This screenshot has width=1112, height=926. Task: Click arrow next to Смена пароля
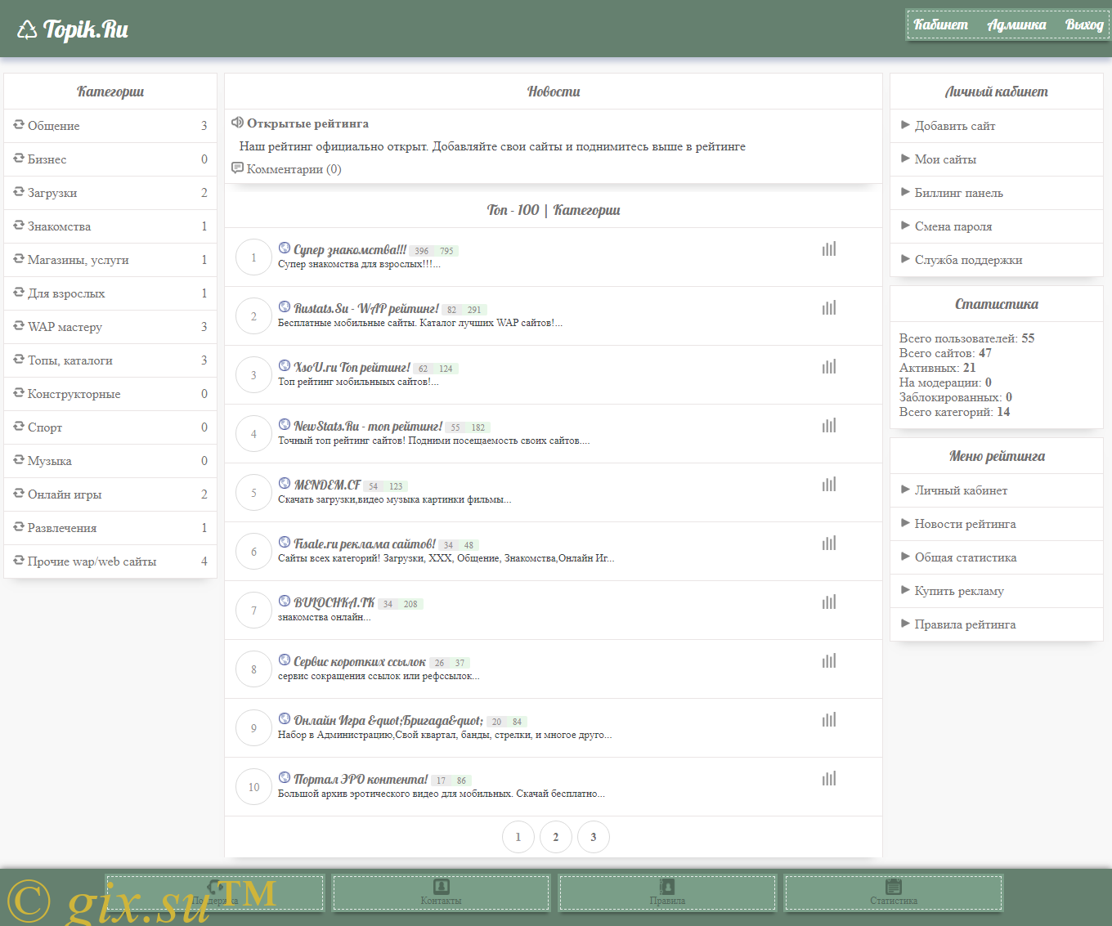click(905, 226)
